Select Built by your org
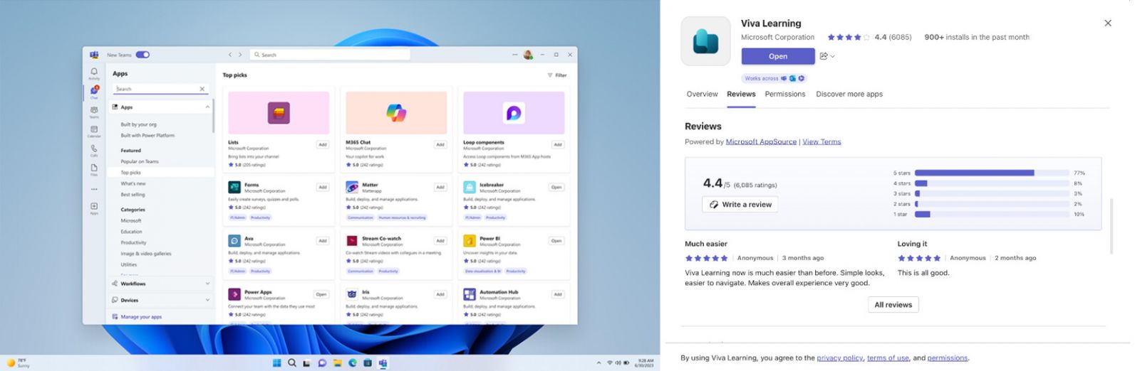 pos(138,124)
